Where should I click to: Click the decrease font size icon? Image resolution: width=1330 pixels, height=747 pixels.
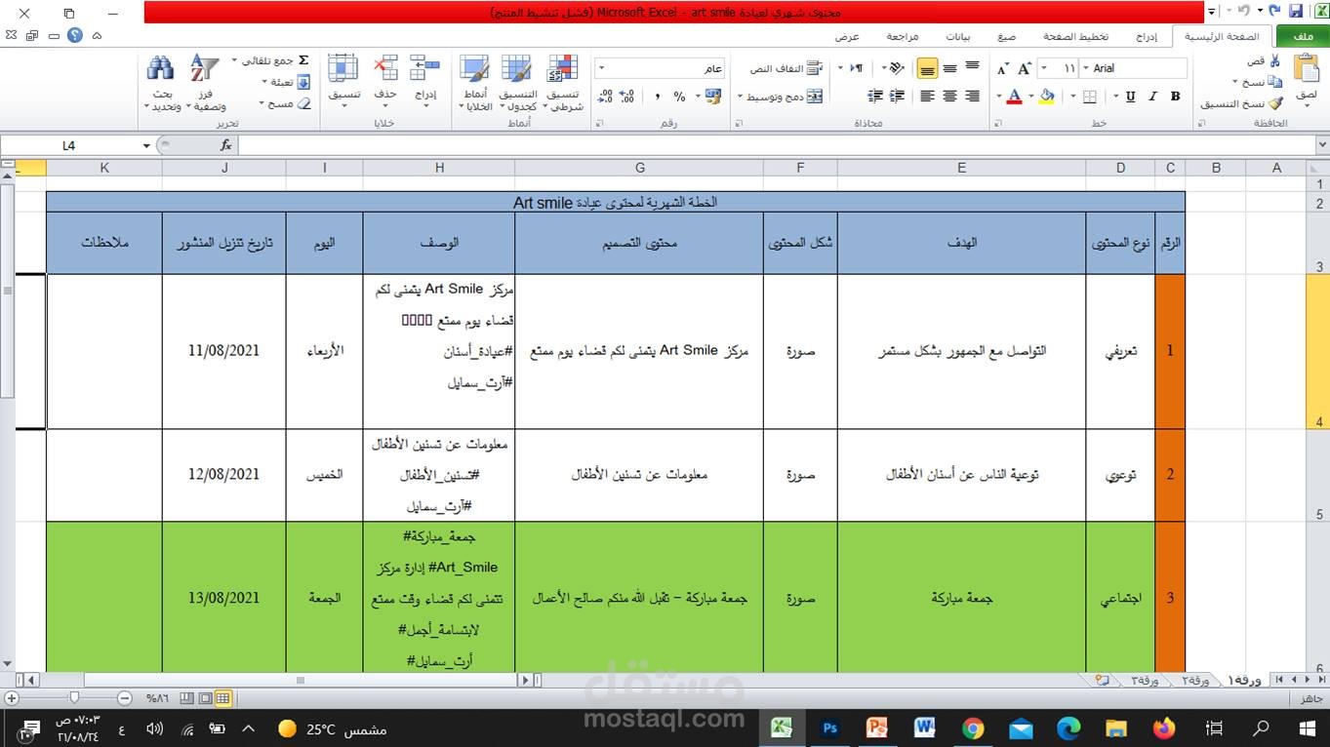1002,68
